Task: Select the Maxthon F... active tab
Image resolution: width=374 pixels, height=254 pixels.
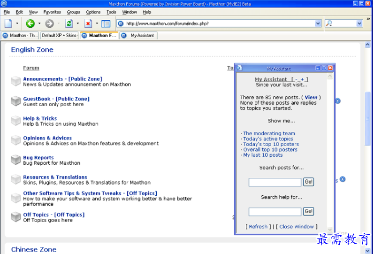Action: pyautogui.click(x=99, y=36)
